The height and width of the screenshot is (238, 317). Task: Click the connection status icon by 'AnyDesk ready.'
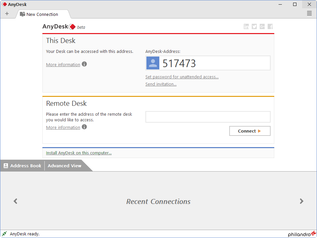[4, 234]
